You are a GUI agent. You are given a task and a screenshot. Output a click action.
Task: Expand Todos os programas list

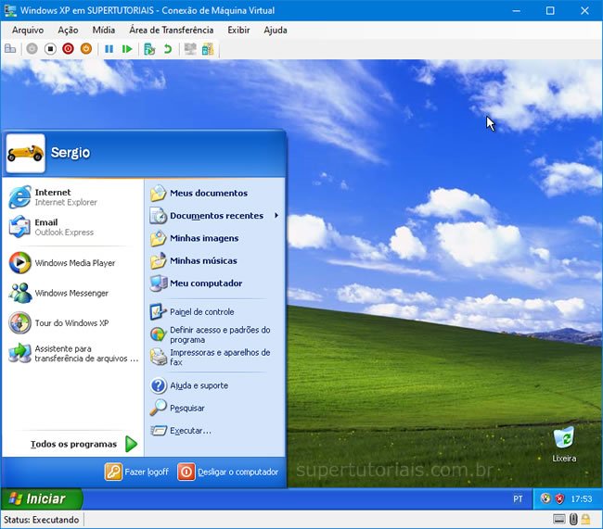[x=83, y=444]
